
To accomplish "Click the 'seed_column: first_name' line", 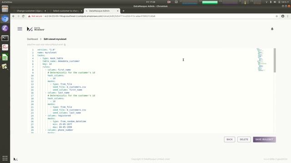I will coord(67,90).
